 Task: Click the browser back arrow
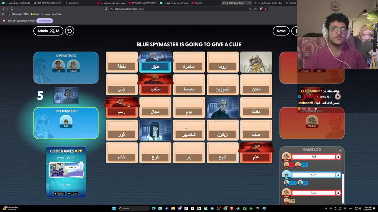click(3, 9)
